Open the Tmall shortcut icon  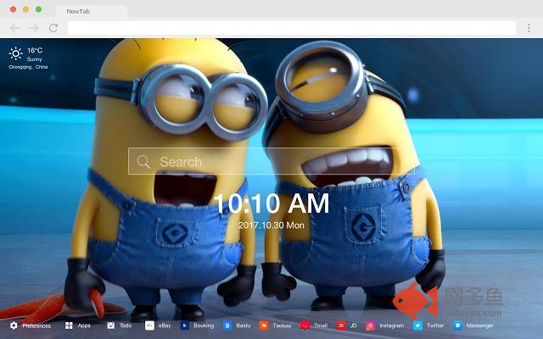305,325
